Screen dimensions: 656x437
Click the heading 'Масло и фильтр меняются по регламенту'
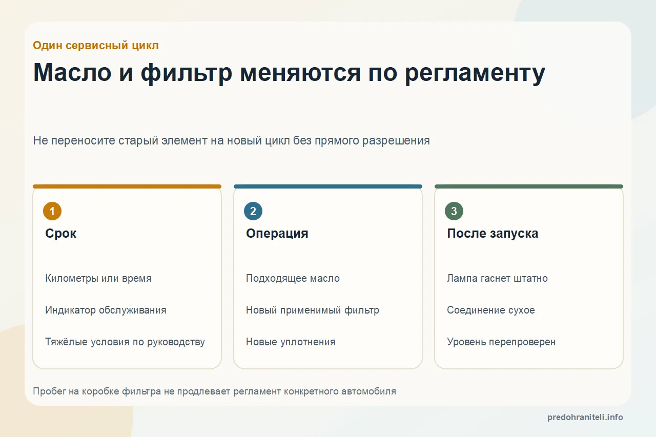pos(289,73)
